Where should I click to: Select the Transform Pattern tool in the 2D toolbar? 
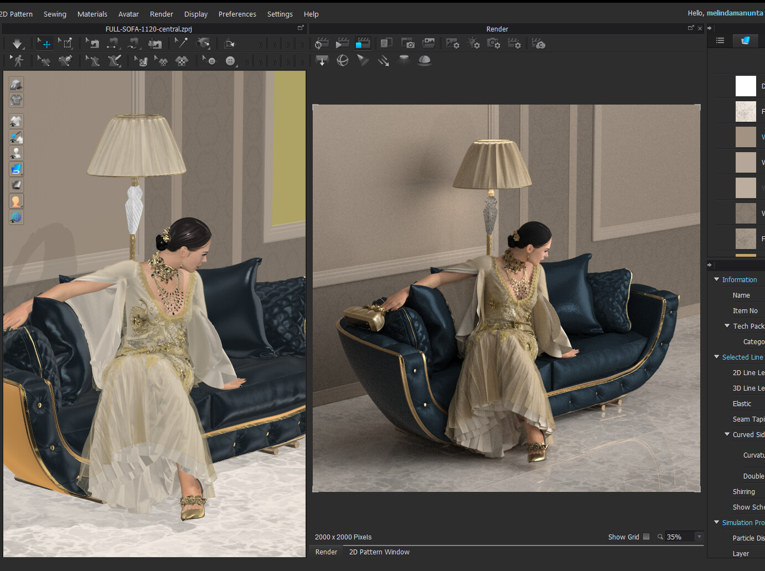tap(44, 43)
